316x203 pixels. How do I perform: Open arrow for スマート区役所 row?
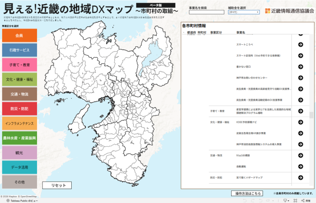point(301,55)
